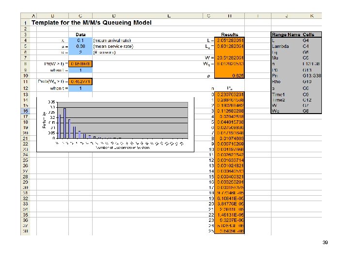Viewport: 349px width, 261px height.
Task: Select the probability 6.10841E-05 for n=19
Action: click(229, 198)
